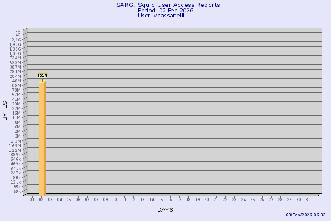Click the 108M y-axis label
Screen dimensions: 331x221
coord(16,86)
